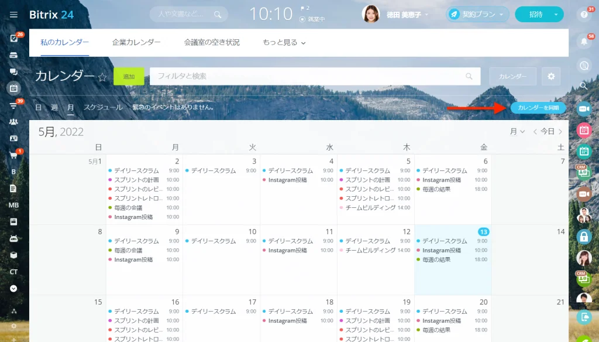This screenshot has height=342, width=599.
Task: Click the 10:10 clock display
Action: tap(271, 14)
